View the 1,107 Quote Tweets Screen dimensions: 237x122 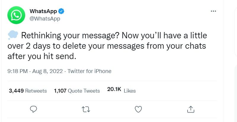tap(77, 91)
